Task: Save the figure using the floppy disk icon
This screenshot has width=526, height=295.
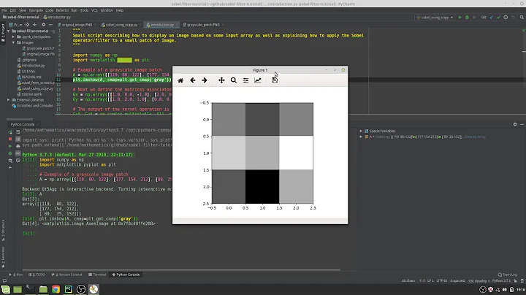Action: [x=275, y=80]
